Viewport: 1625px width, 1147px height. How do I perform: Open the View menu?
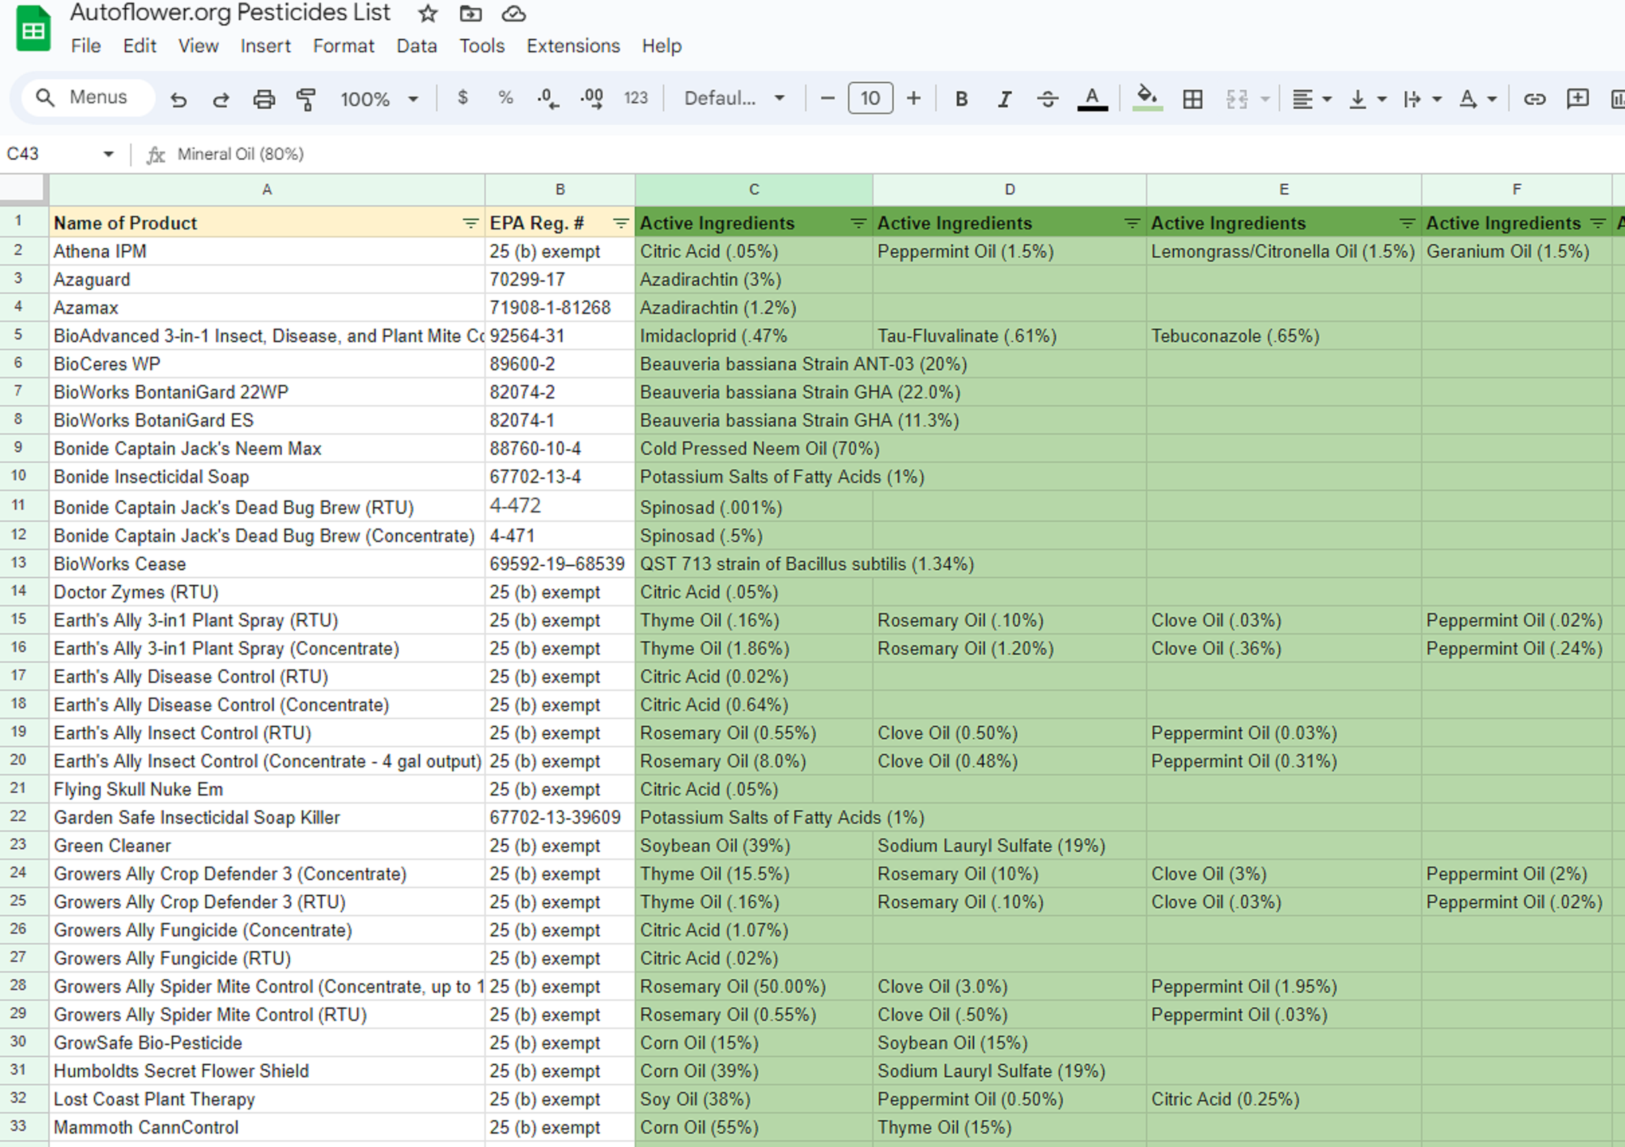(x=198, y=46)
